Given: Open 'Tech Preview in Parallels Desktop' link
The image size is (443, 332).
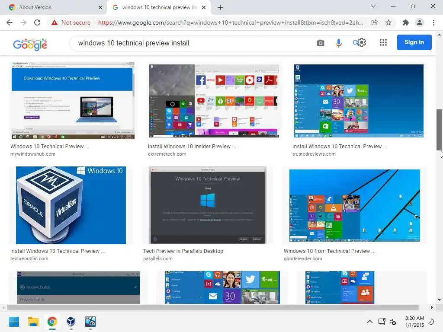Looking at the screenshot, I should point(183,251).
